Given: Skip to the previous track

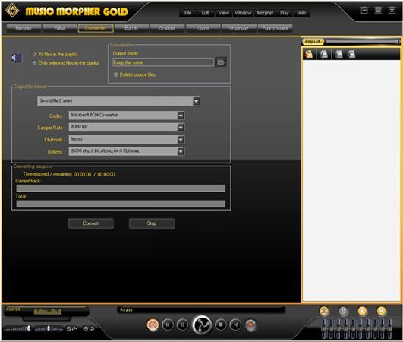Looking at the screenshot, I should coord(168,325).
